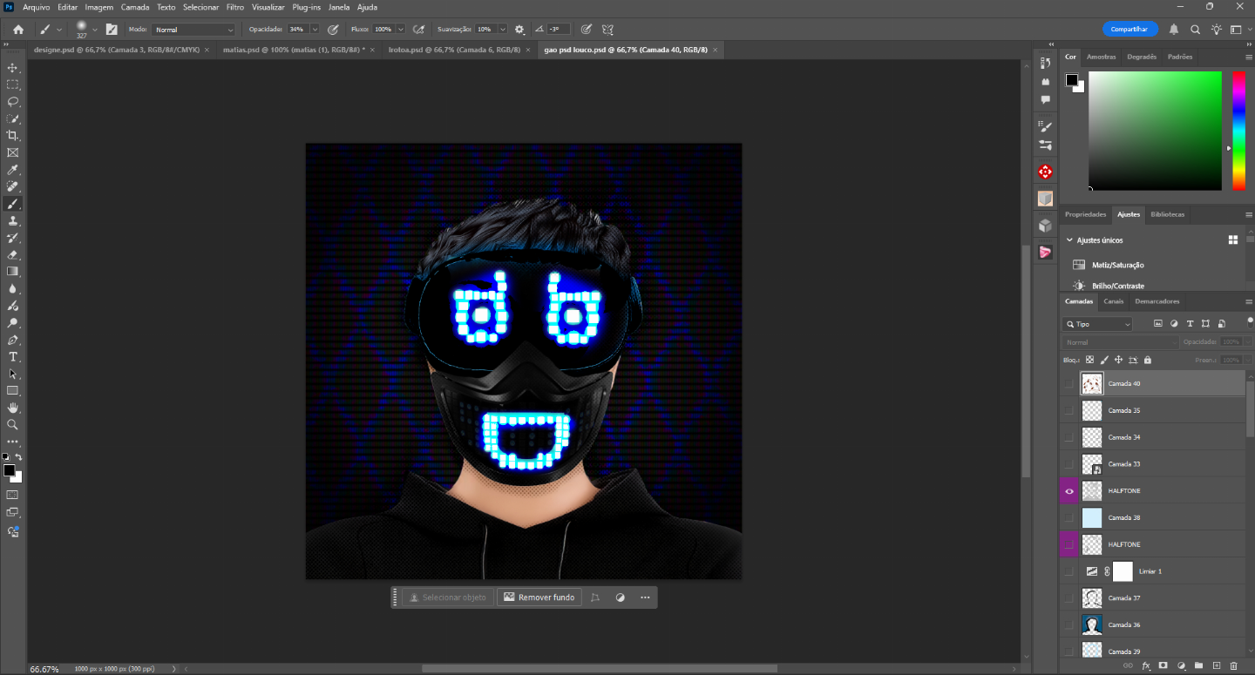This screenshot has width=1255, height=675.
Task: Select the Gradient tool
Action: tap(13, 272)
